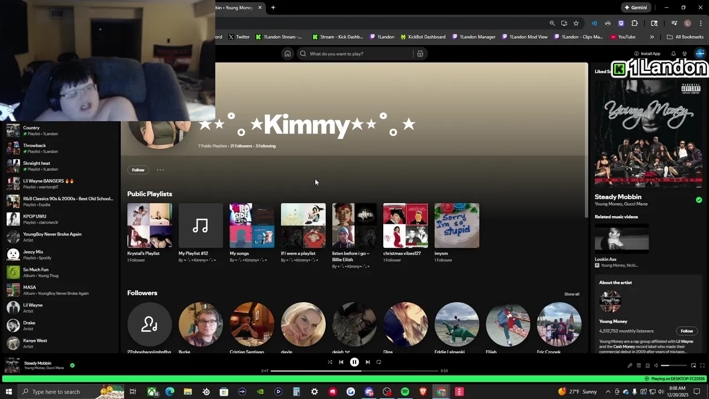
Task: Open File Explorer from the taskbar
Action: point(188,392)
